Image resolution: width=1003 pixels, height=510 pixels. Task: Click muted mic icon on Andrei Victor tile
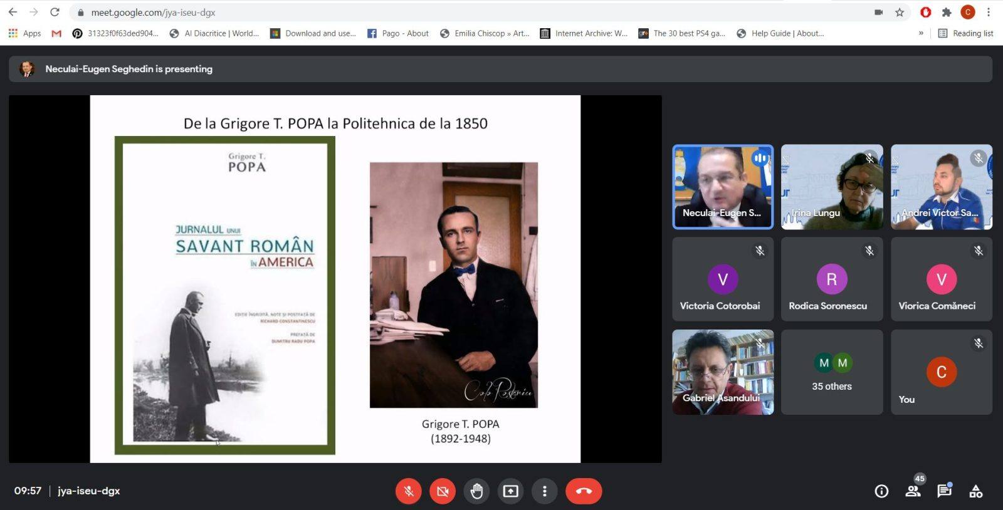[979, 159]
